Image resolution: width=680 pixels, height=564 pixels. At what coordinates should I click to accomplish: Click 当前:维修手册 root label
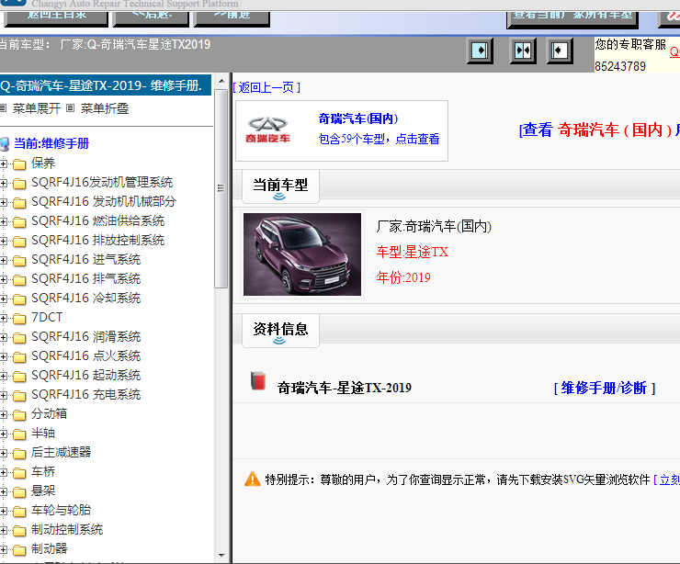click(51, 143)
